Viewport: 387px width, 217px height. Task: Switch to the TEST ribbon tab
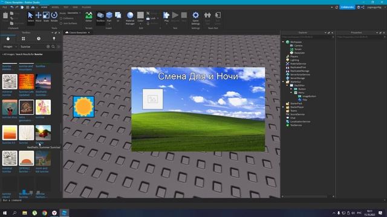[x=66, y=7]
